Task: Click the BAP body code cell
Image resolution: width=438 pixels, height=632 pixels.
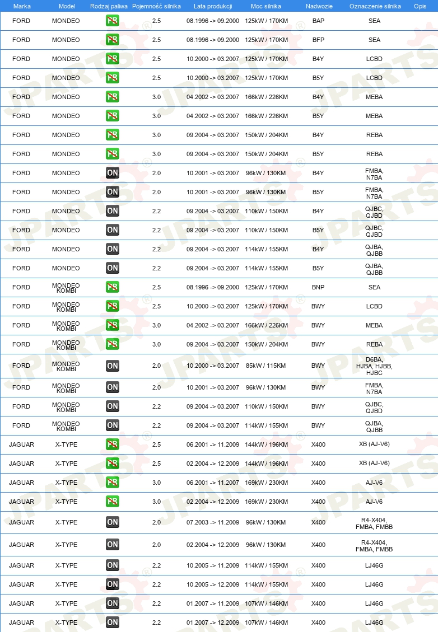Action: click(x=318, y=21)
